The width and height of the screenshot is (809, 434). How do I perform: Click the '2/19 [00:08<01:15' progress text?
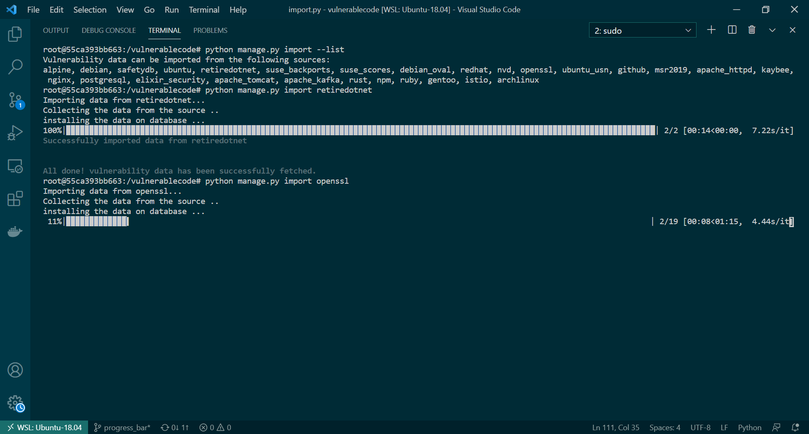click(699, 222)
